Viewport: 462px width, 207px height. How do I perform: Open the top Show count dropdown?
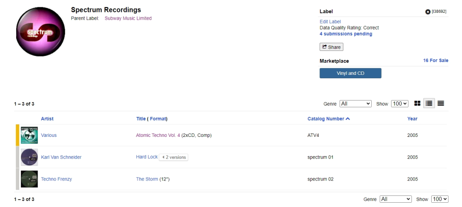click(400, 103)
